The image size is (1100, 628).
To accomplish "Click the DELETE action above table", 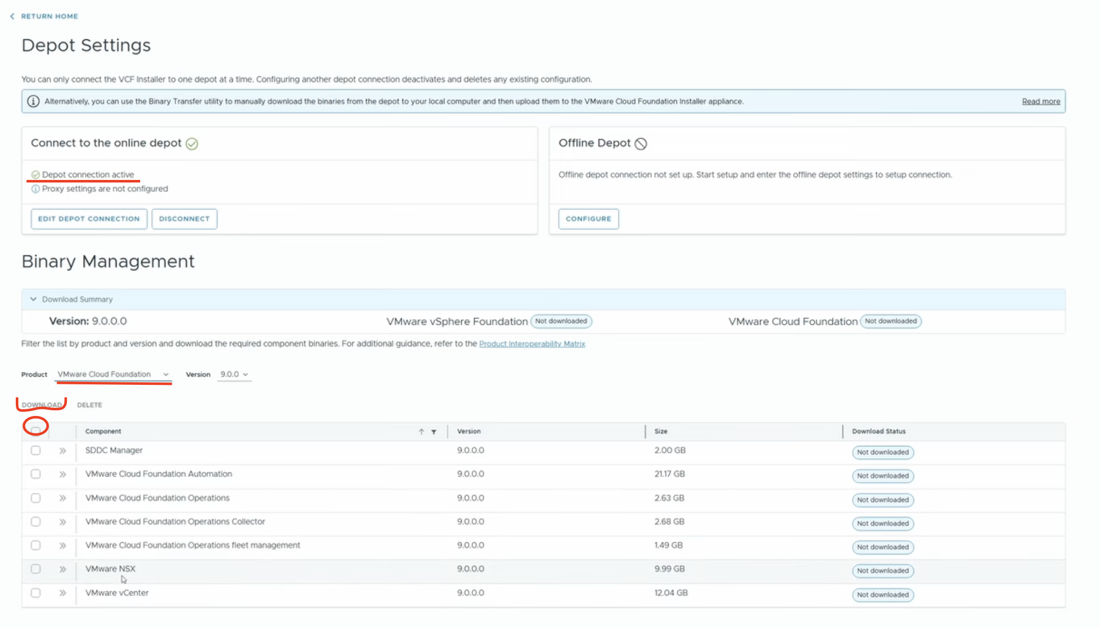I will [x=90, y=405].
